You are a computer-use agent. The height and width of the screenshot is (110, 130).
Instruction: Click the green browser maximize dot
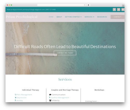tap(11, 5)
